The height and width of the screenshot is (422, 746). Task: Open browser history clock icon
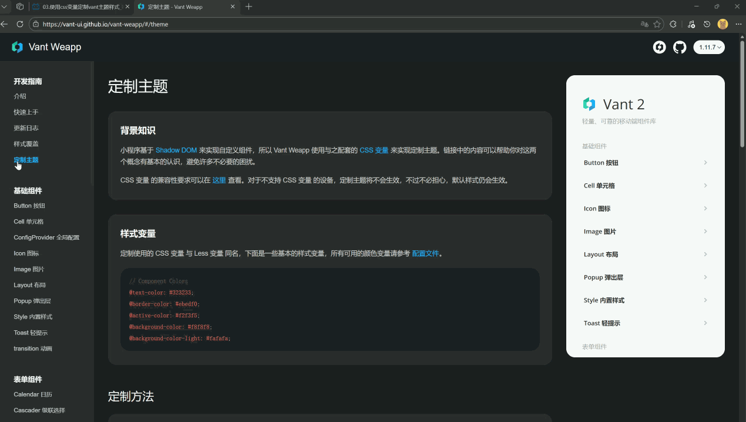[707, 24]
